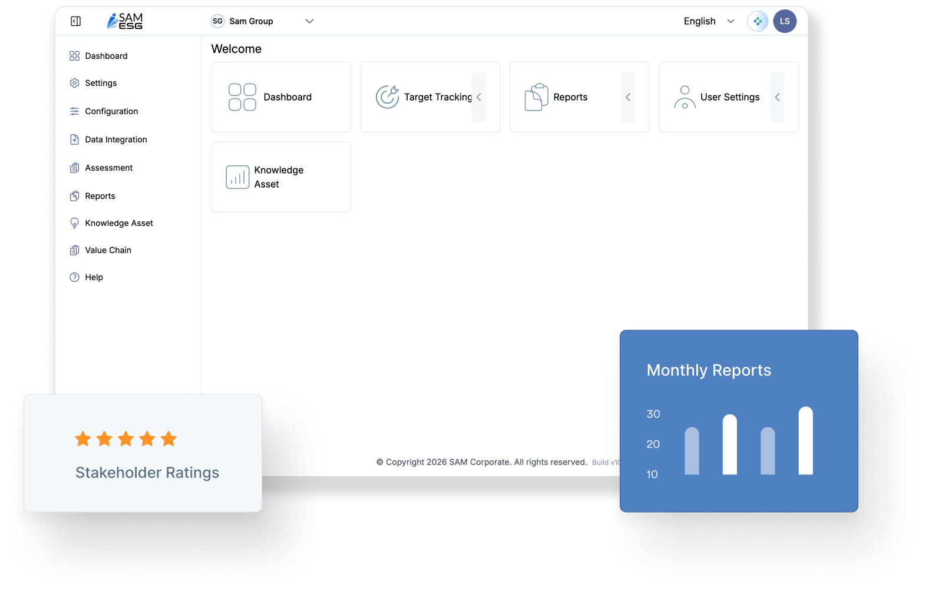Open the colorful assistant icon in the header
929x595 pixels.
758,21
